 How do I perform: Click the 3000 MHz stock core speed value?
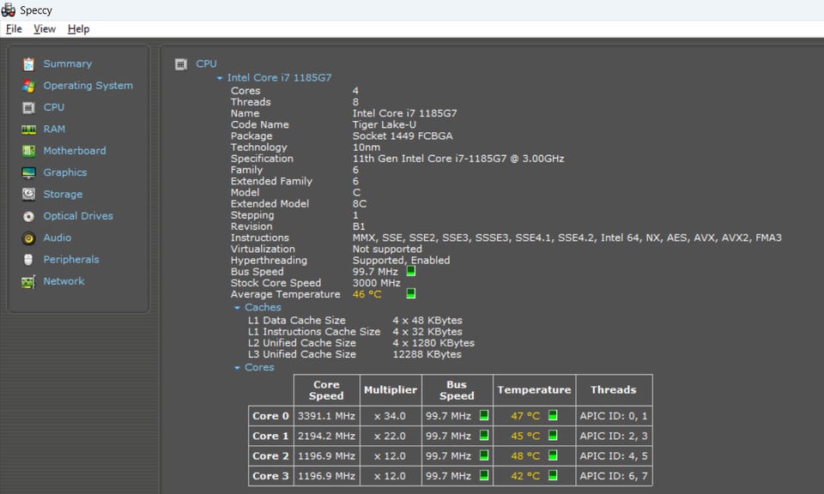(376, 283)
